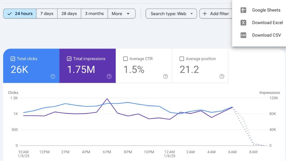Screen dimensions: 286x161
Task: Click the Search type: Web label
Action: (x=168, y=14)
